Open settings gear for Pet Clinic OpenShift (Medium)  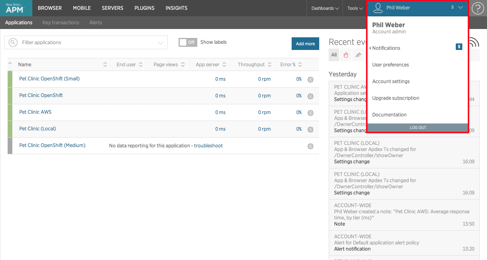coord(311,146)
